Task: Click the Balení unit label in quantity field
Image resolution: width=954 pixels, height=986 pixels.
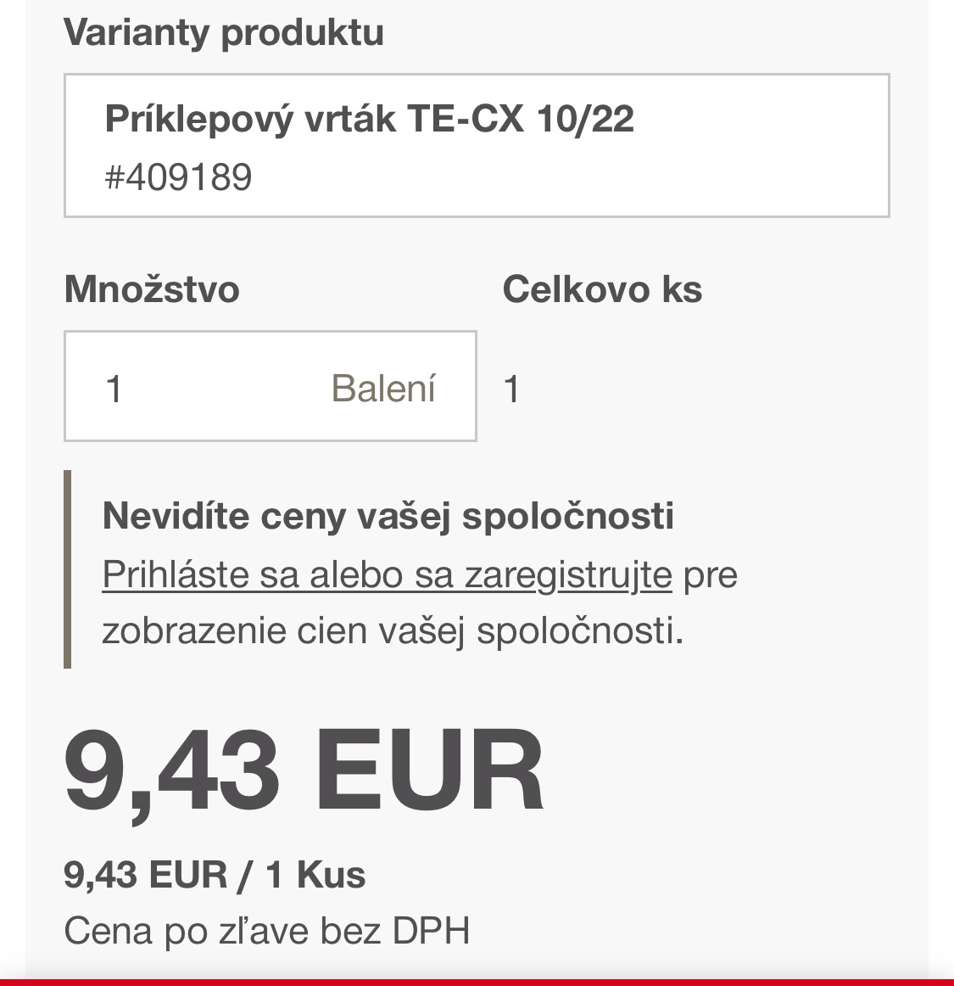Action: [383, 389]
